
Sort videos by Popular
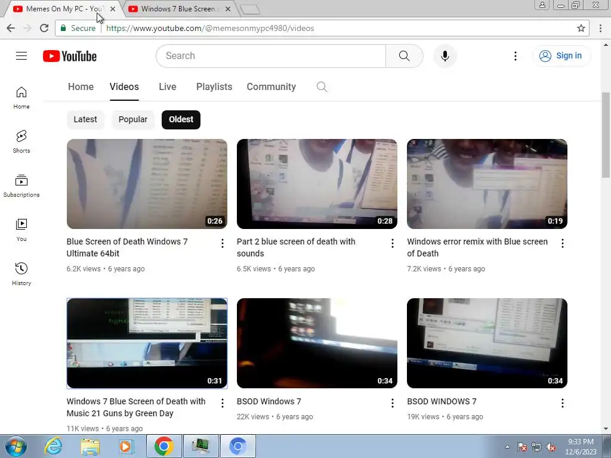click(x=133, y=119)
